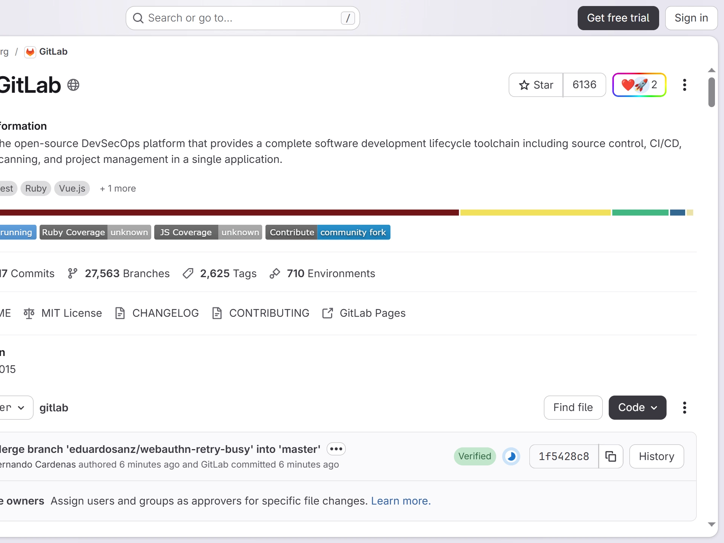Click the GitLab fox logo in breadcrumb
This screenshot has height=543, width=724.
[x=30, y=52]
